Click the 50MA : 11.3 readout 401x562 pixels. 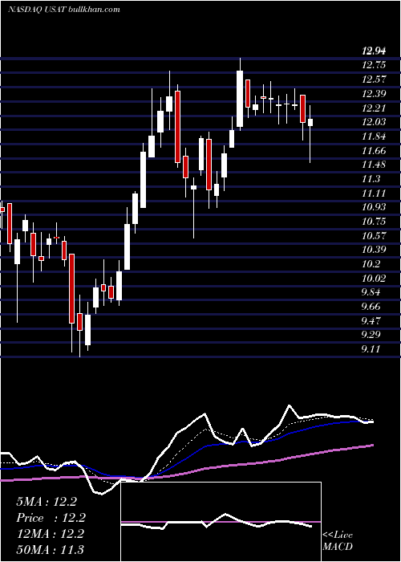(50, 549)
